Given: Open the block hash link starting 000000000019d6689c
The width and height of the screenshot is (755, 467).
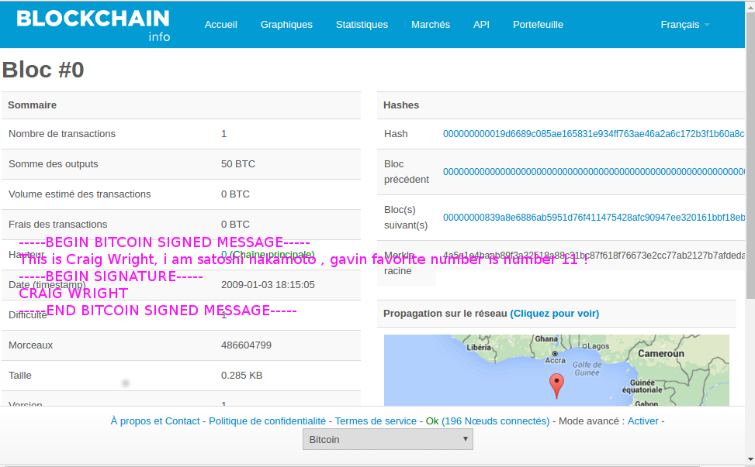Looking at the screenshot, I should click(x=594, y=133).
